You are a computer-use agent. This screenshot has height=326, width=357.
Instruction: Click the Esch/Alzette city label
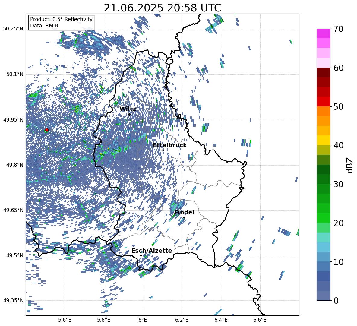152,251
